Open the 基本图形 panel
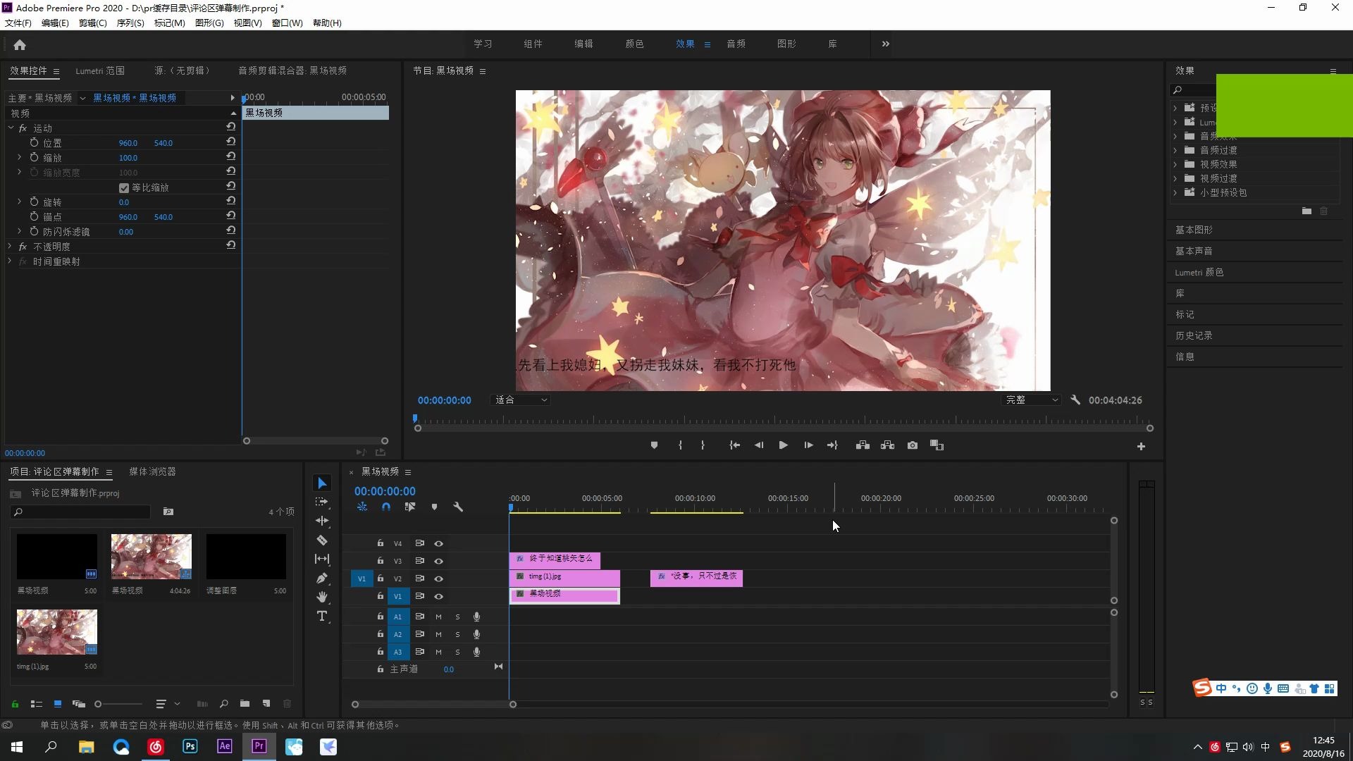This screenshot has width=1353, height=761. [x=1194, y=230]
